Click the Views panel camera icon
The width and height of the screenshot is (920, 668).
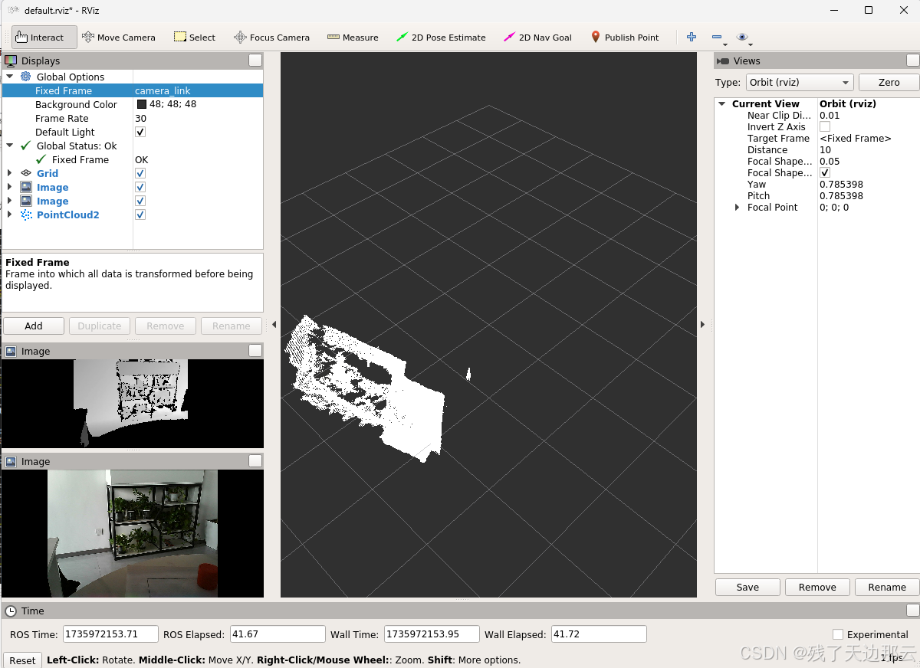[x=723, y=61]
